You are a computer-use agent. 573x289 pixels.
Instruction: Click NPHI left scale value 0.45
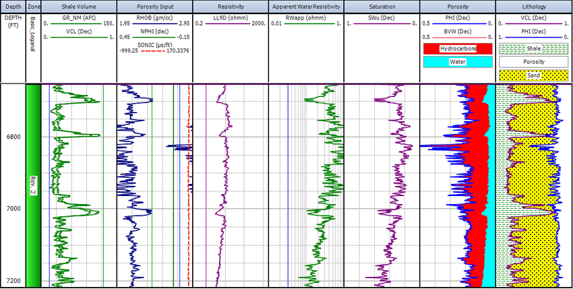click(x=125, y=37)
